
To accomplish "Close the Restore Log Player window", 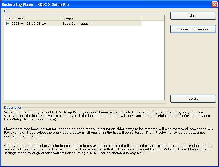I will (215, 4).
